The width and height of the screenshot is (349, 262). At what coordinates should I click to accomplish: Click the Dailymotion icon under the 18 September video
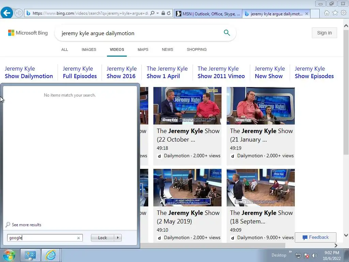pos(232,238)
